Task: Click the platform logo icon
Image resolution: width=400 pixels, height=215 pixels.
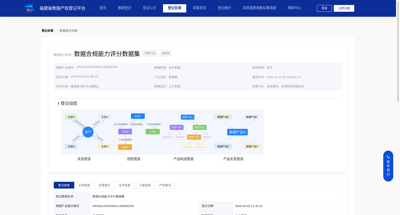Action: tap(29, 8)
